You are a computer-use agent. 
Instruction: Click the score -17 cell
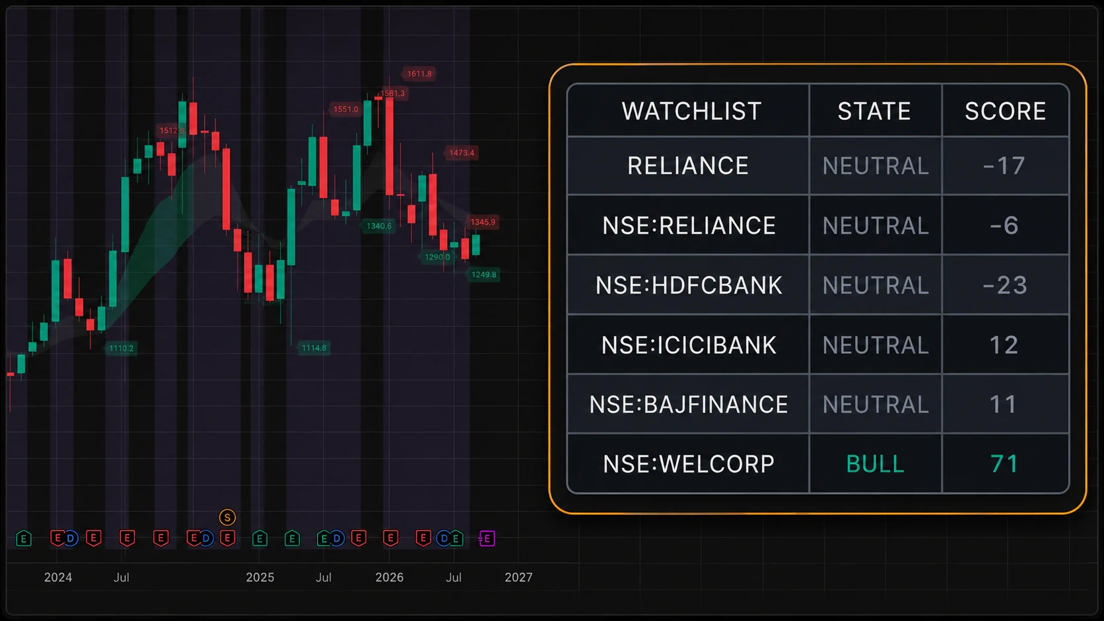pyautogui.click(x=1005, y=166)
